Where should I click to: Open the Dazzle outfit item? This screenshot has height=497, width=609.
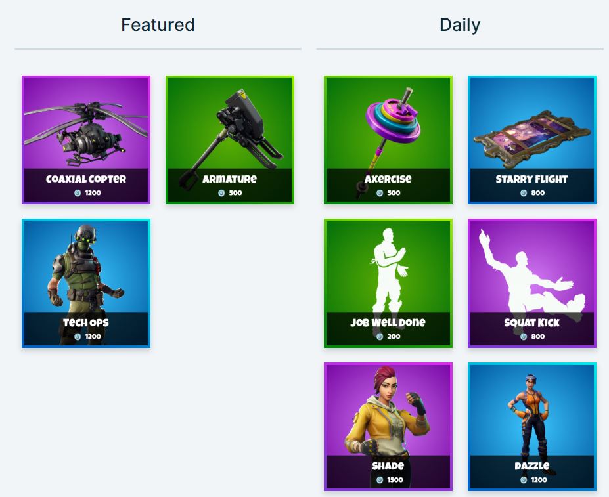pyautogui.click(x=532, y=427)
